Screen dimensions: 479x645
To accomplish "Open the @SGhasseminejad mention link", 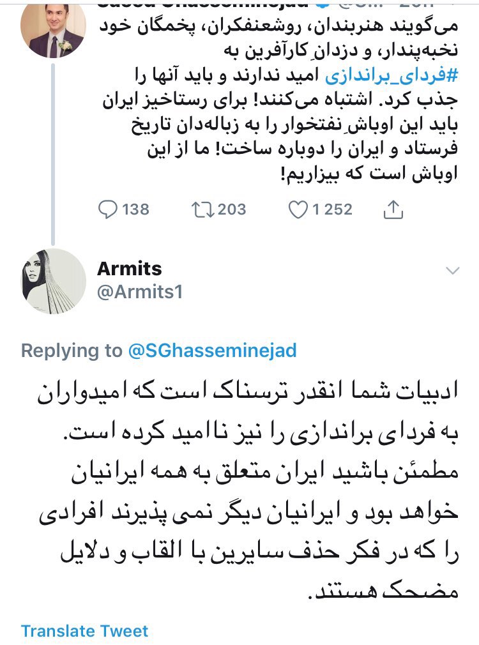I will pyautogui.click(x=213, y=351).
